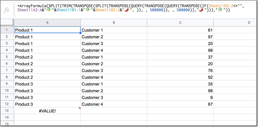Click Product 3 in row 9
258x127 pixels.
point(24,84)
